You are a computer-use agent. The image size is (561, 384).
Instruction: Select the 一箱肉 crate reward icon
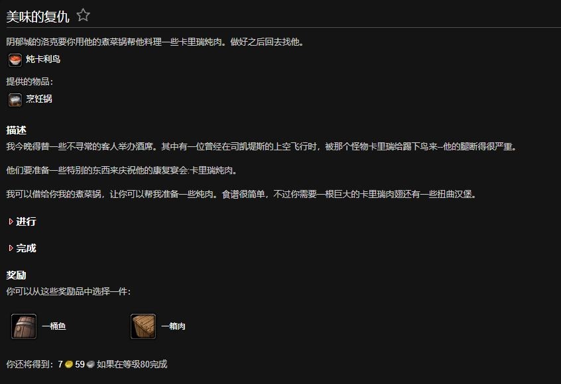(143, 326)
